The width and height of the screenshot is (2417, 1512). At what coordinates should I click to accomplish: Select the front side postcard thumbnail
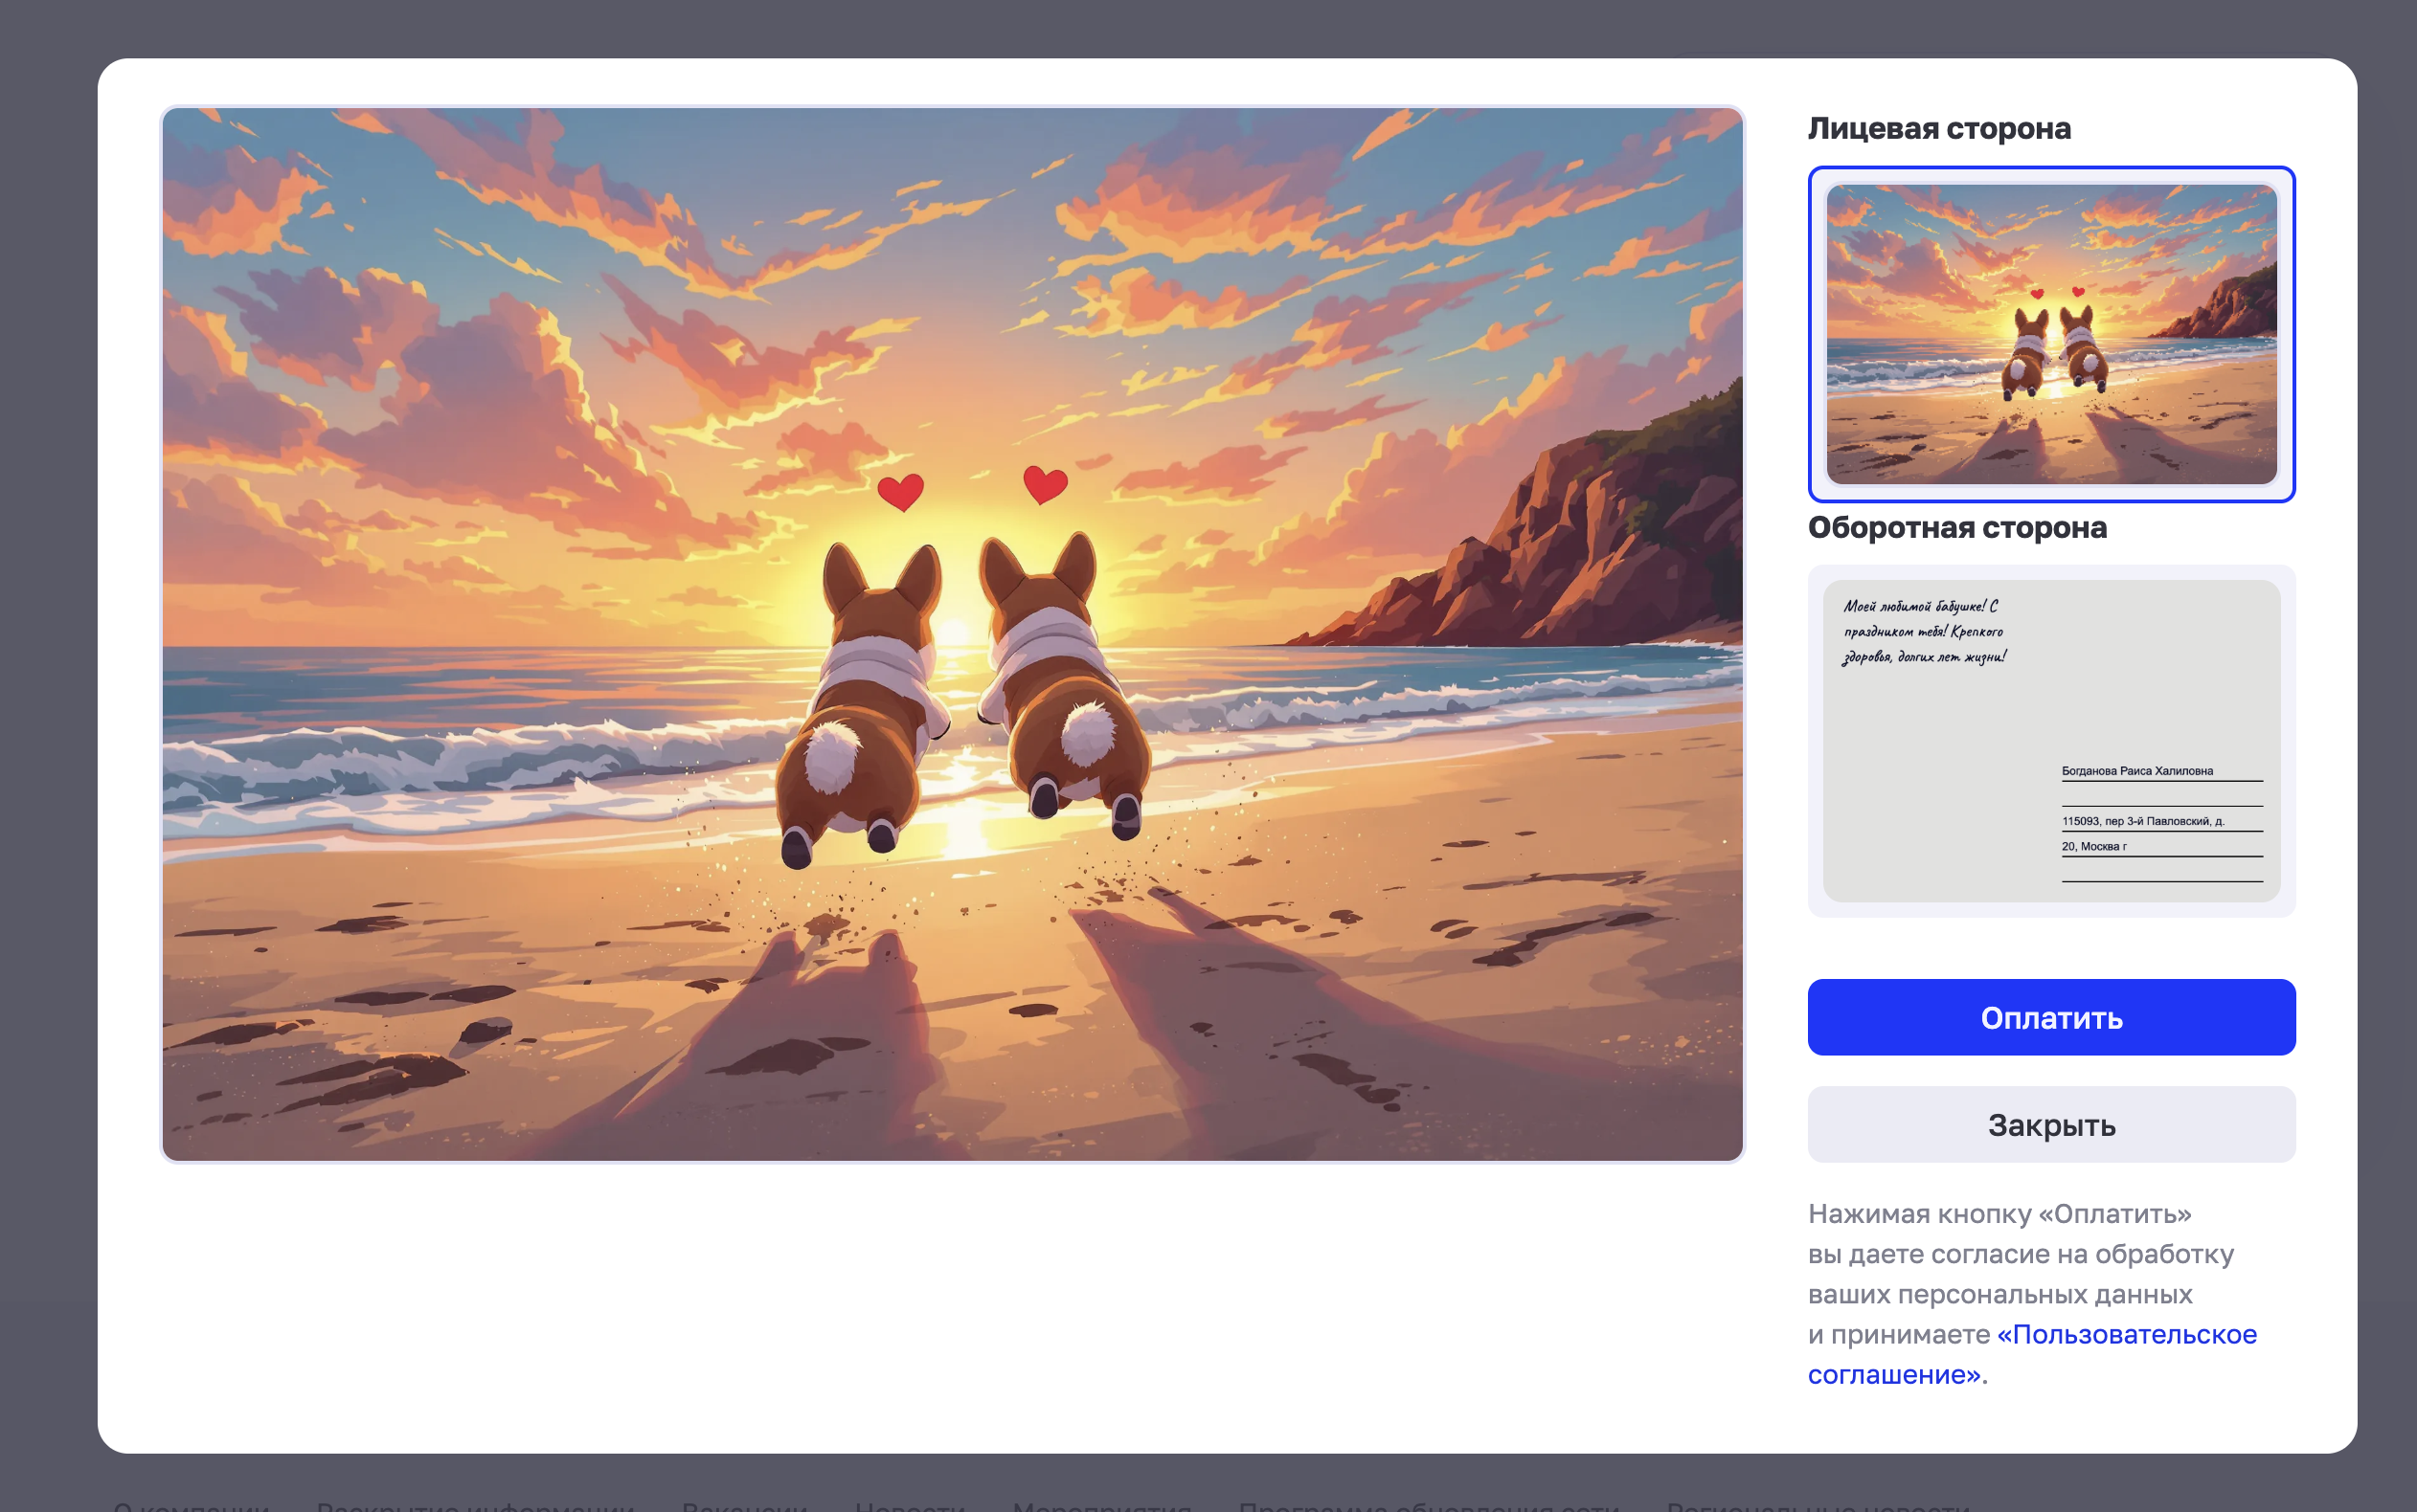2051,334
